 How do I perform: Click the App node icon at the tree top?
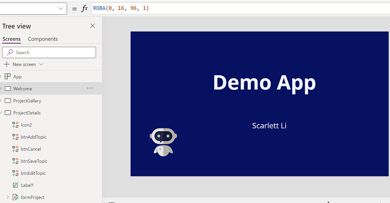[7, 76]
